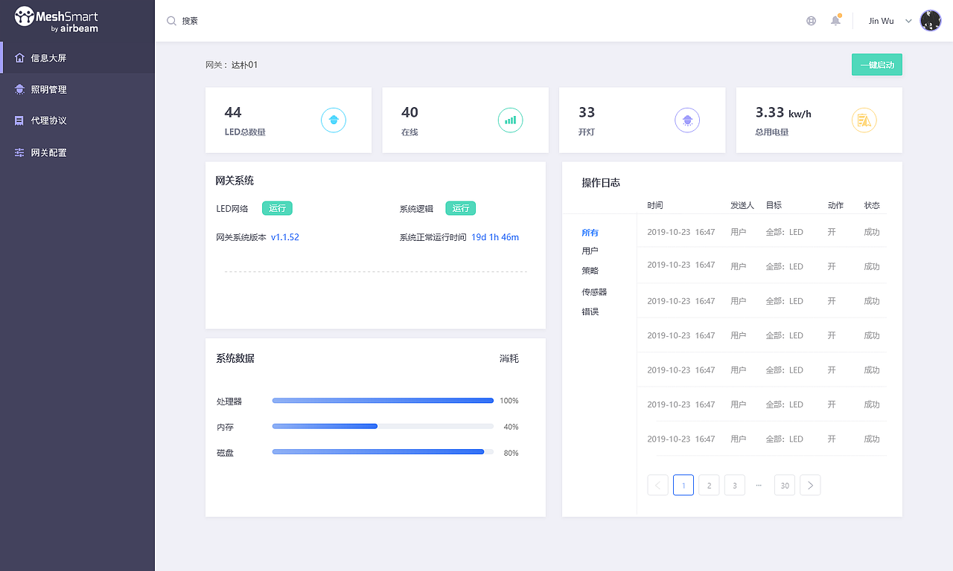Viewport: 953px width, 571px height.
Task: Open the notification bell
Action: click(835, 20)
